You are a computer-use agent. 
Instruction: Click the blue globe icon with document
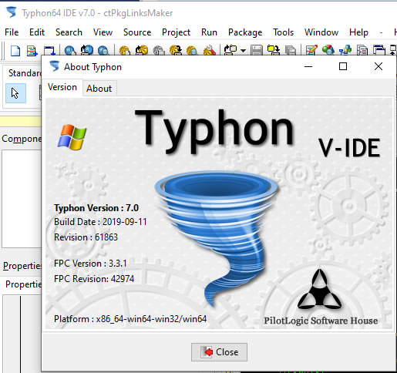pos(70,50)
